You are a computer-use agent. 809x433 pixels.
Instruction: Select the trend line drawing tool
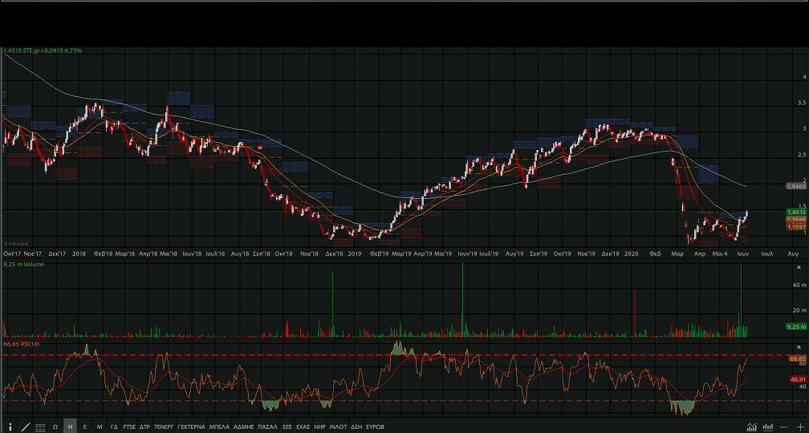click(25, 427)
